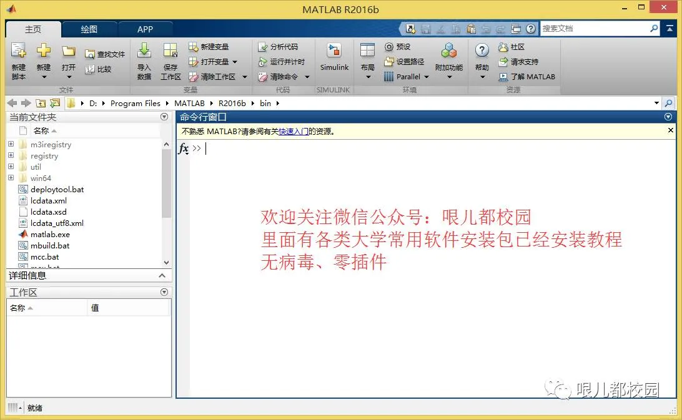The width and height of the screenshot is (682, 420).
Task: Click the R2016b path segment
Action: [232, 103]
